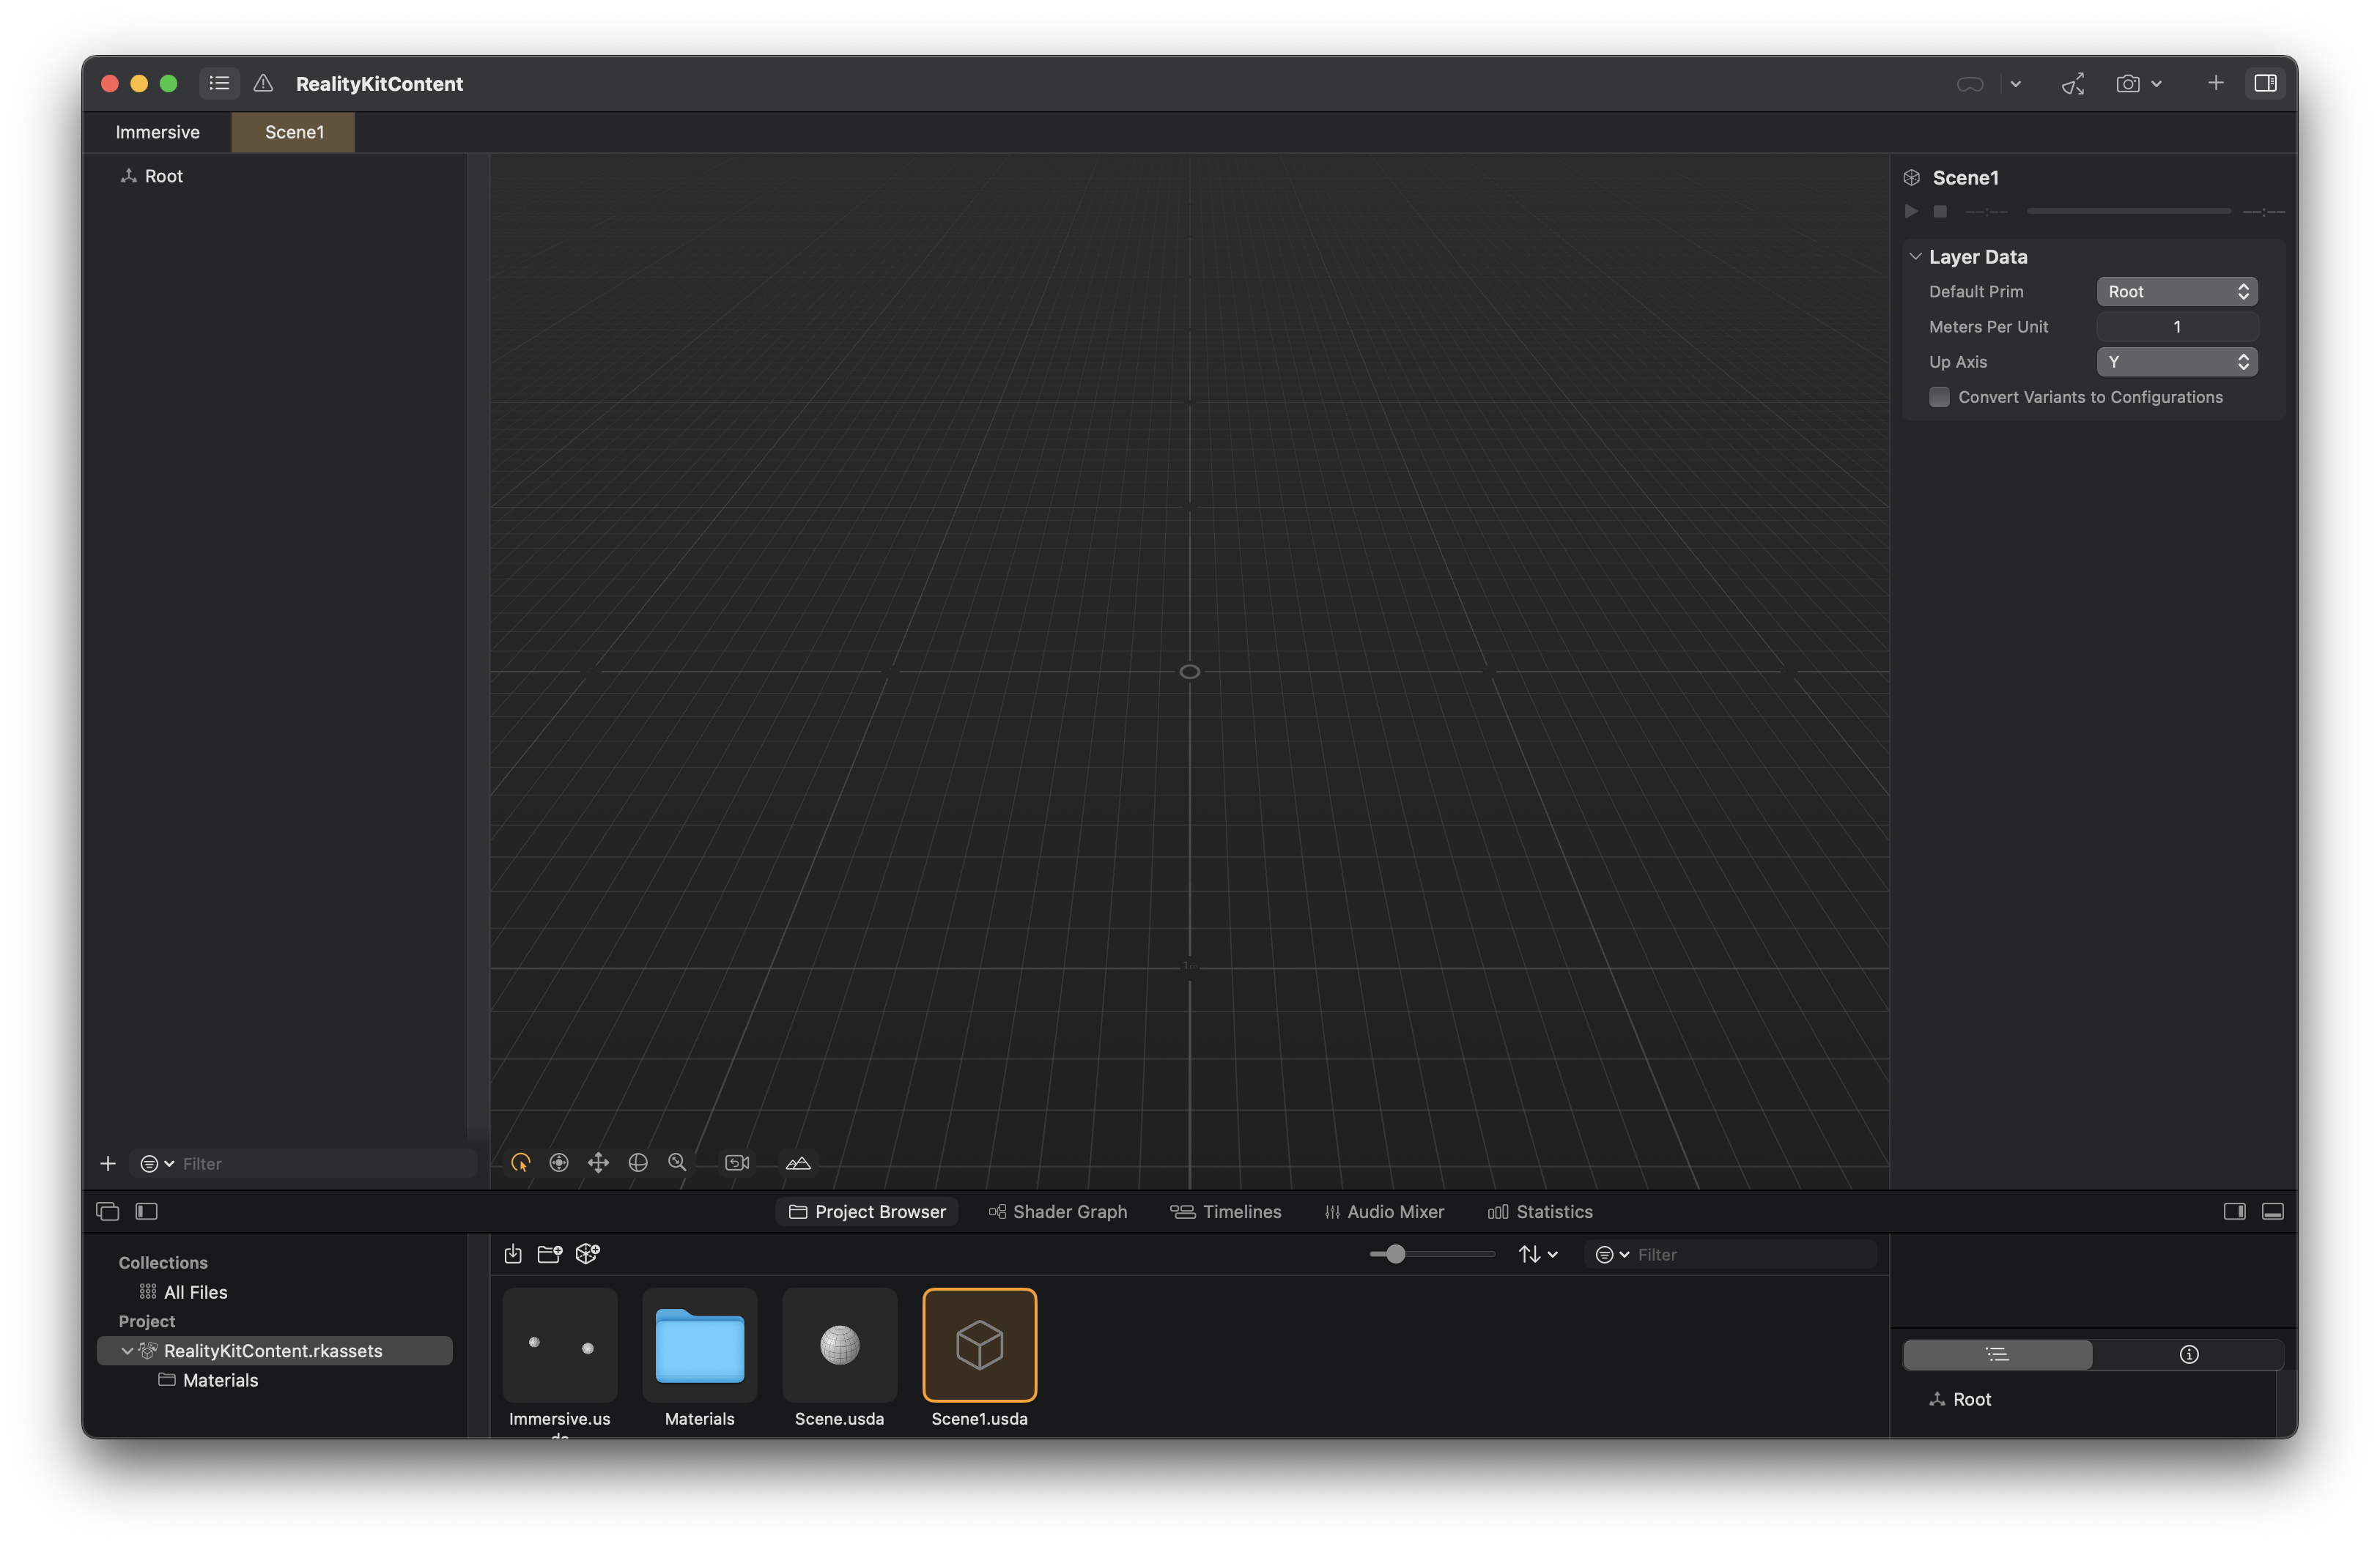Toggle the right inspector sidebar in title bar
Image resolution: width=2380 pixels, height=1547 pixels.
[2265, 83]
